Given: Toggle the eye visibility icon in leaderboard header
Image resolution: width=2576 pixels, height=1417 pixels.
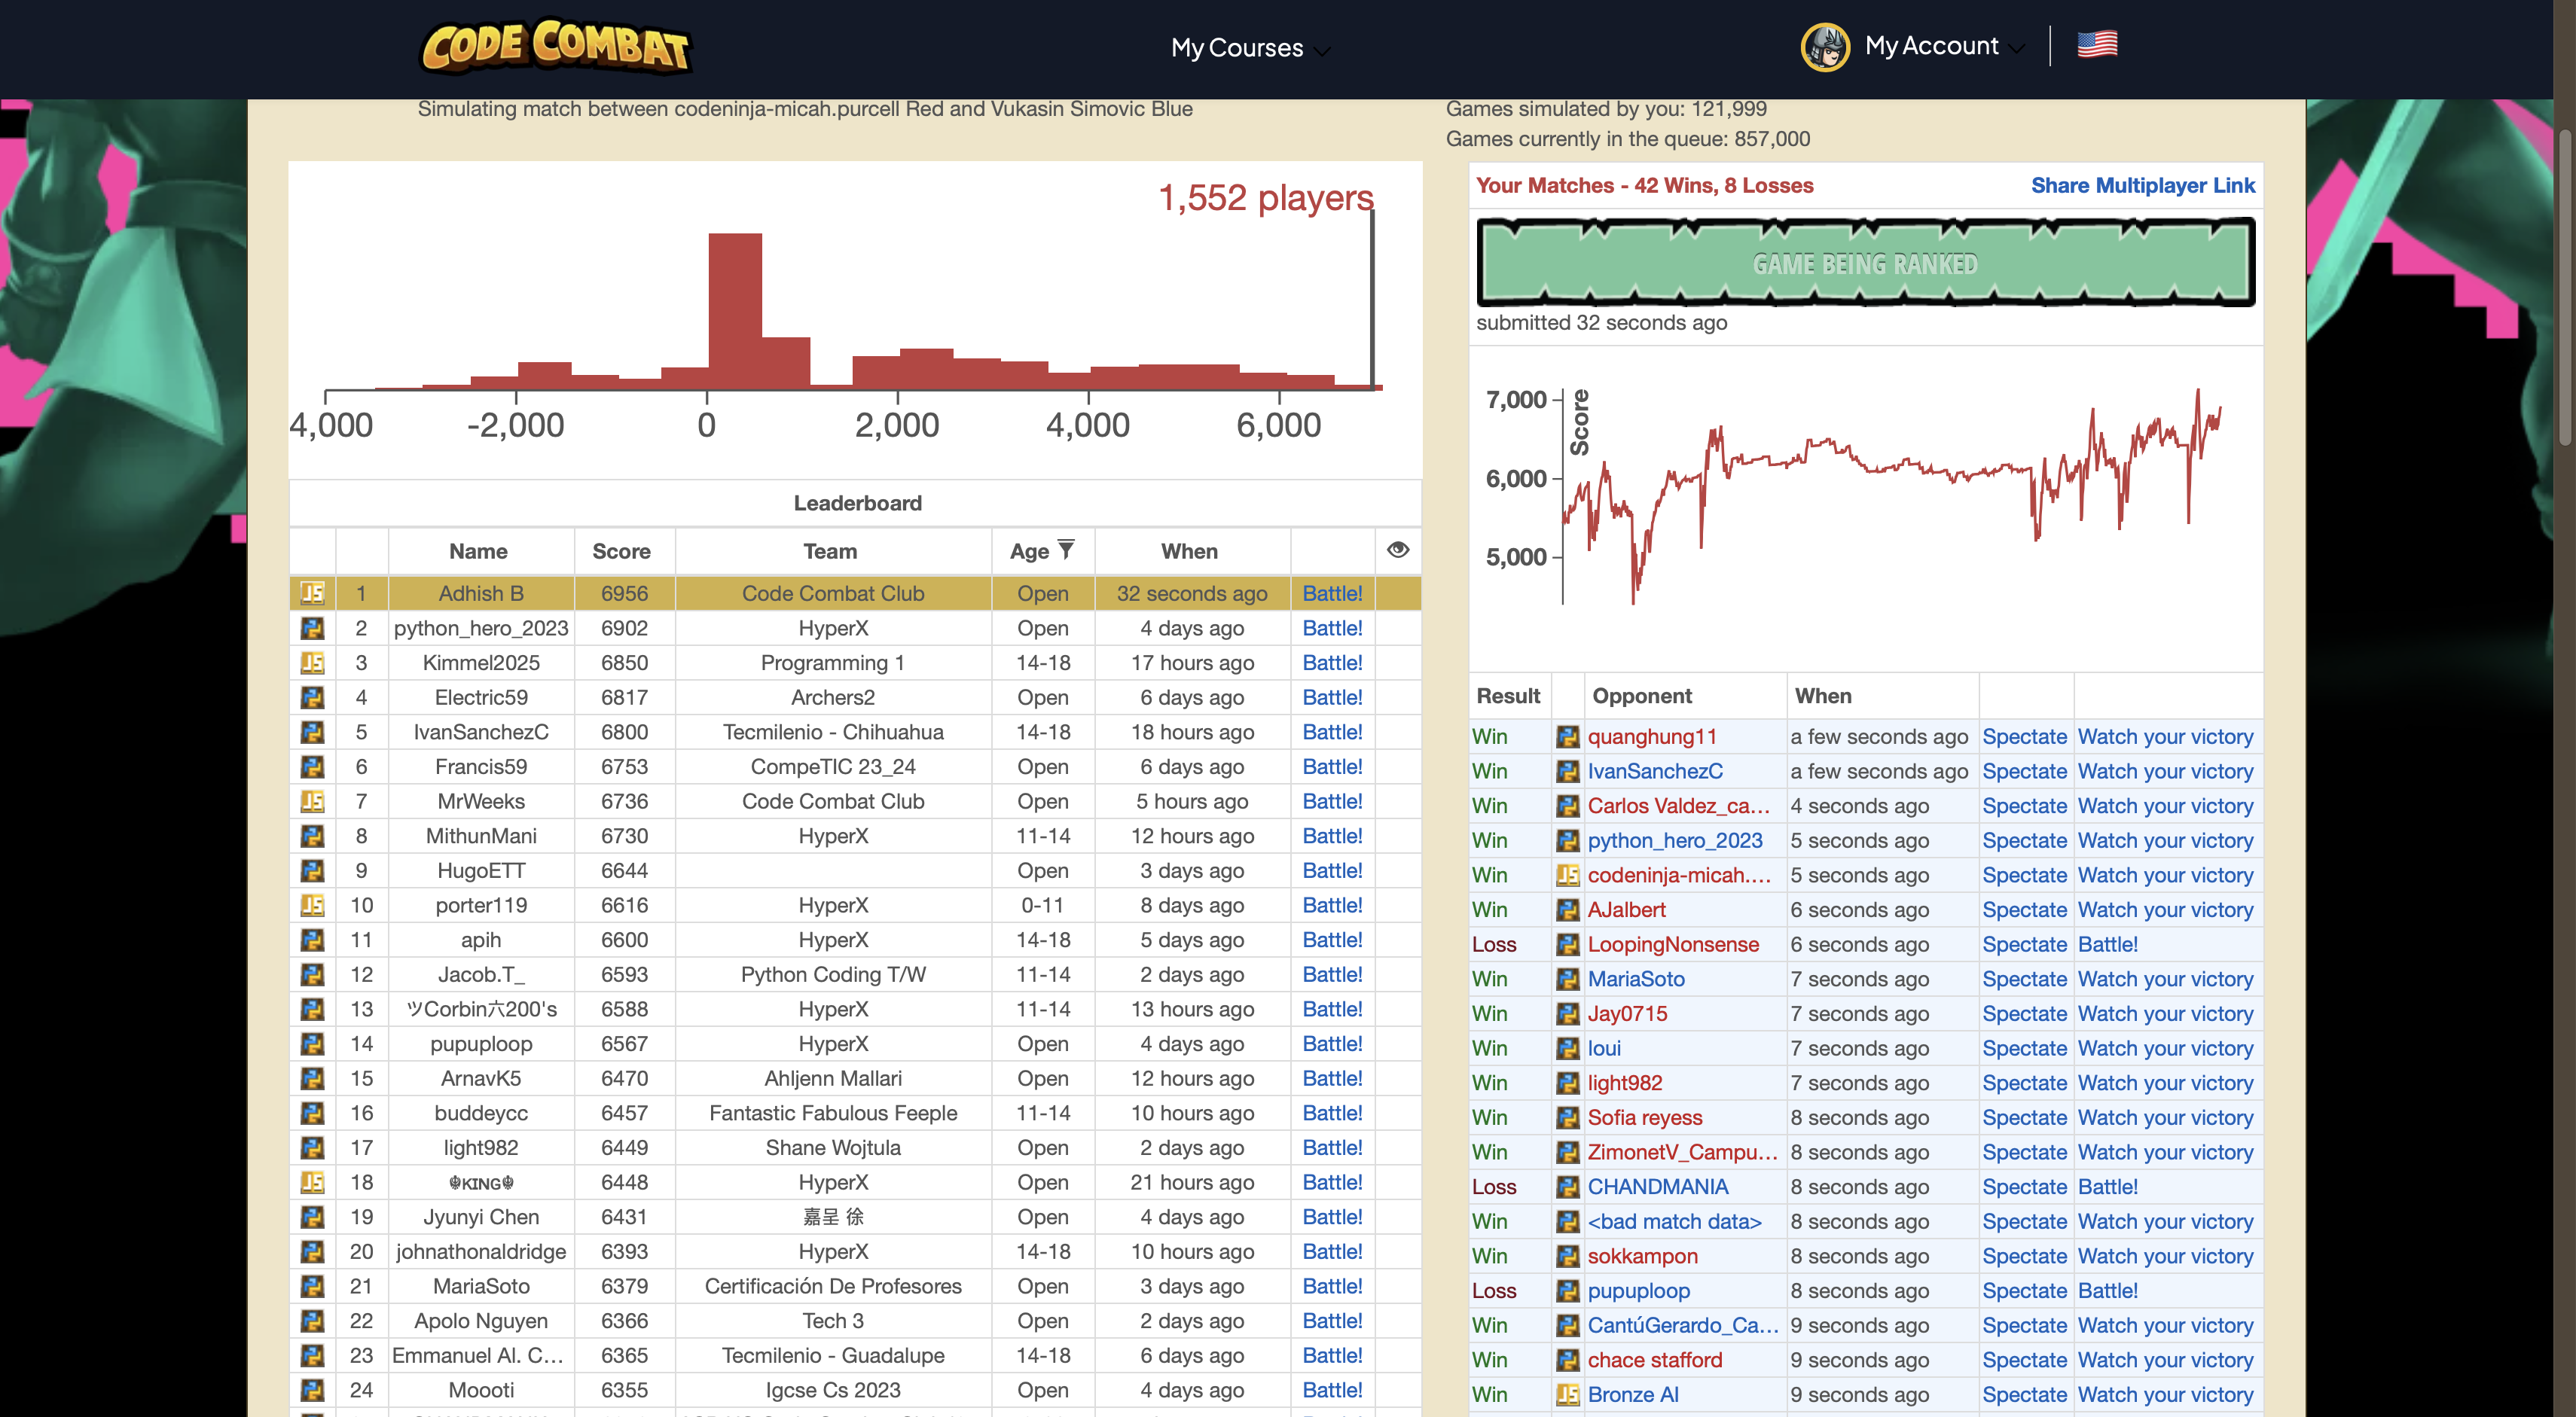Looking at the screenshot, I should tap(1397, 550).
